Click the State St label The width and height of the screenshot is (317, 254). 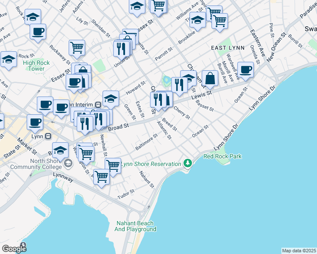[12, 152]
